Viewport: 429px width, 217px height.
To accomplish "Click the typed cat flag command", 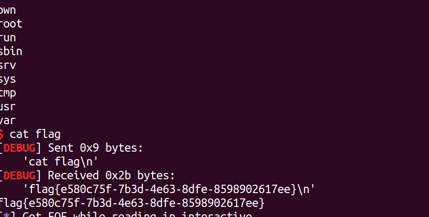I will 35,134.
